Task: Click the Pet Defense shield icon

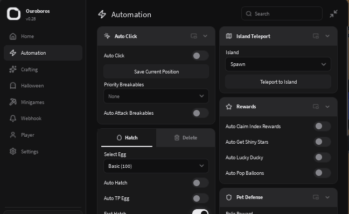Action: click(x=229, y=197)
